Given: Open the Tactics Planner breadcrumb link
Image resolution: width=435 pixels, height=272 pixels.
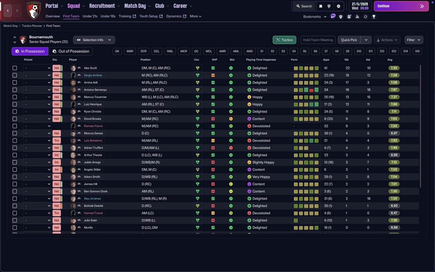Looking at the screenshot, I should click(x=32, y=26).
